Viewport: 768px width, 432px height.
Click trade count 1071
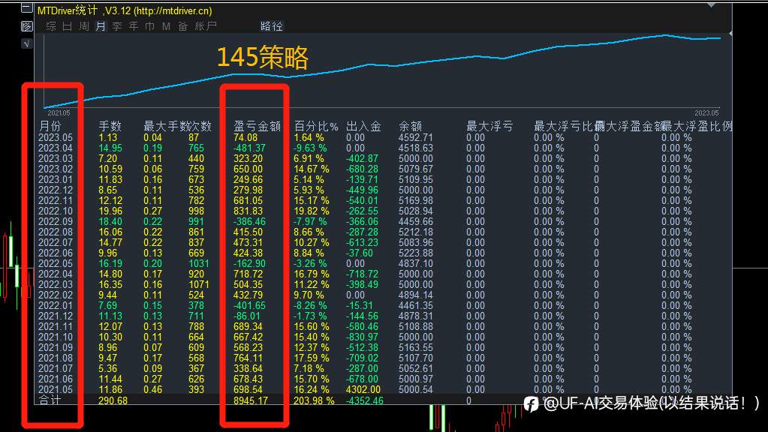199,284
